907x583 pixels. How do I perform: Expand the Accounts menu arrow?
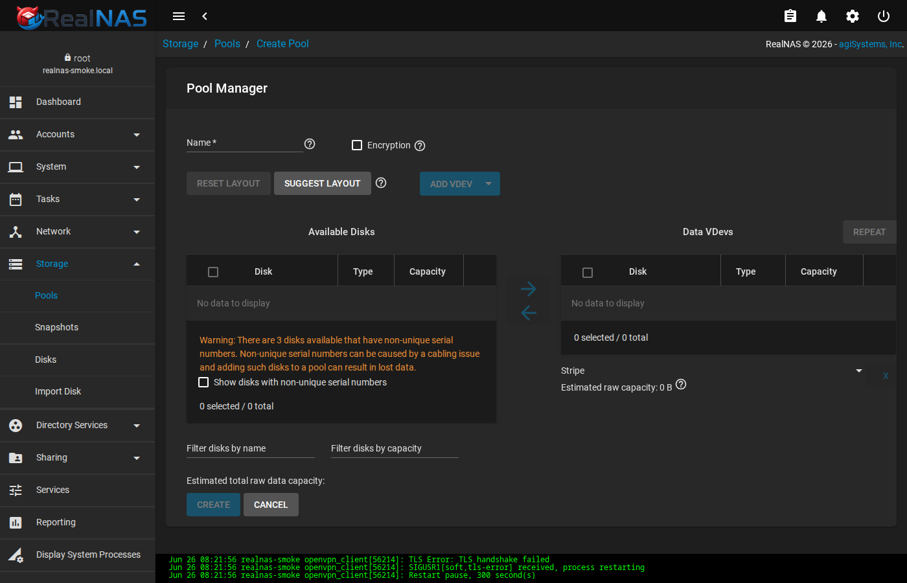pyautogui.click(x=137, y=135)
